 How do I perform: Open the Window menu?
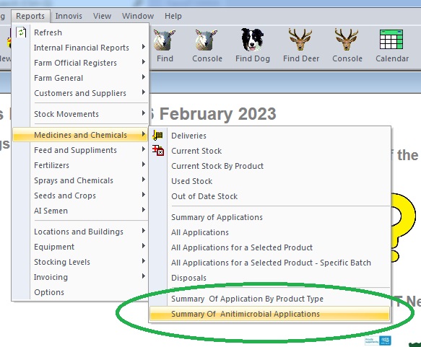click(x=138, y=16)
